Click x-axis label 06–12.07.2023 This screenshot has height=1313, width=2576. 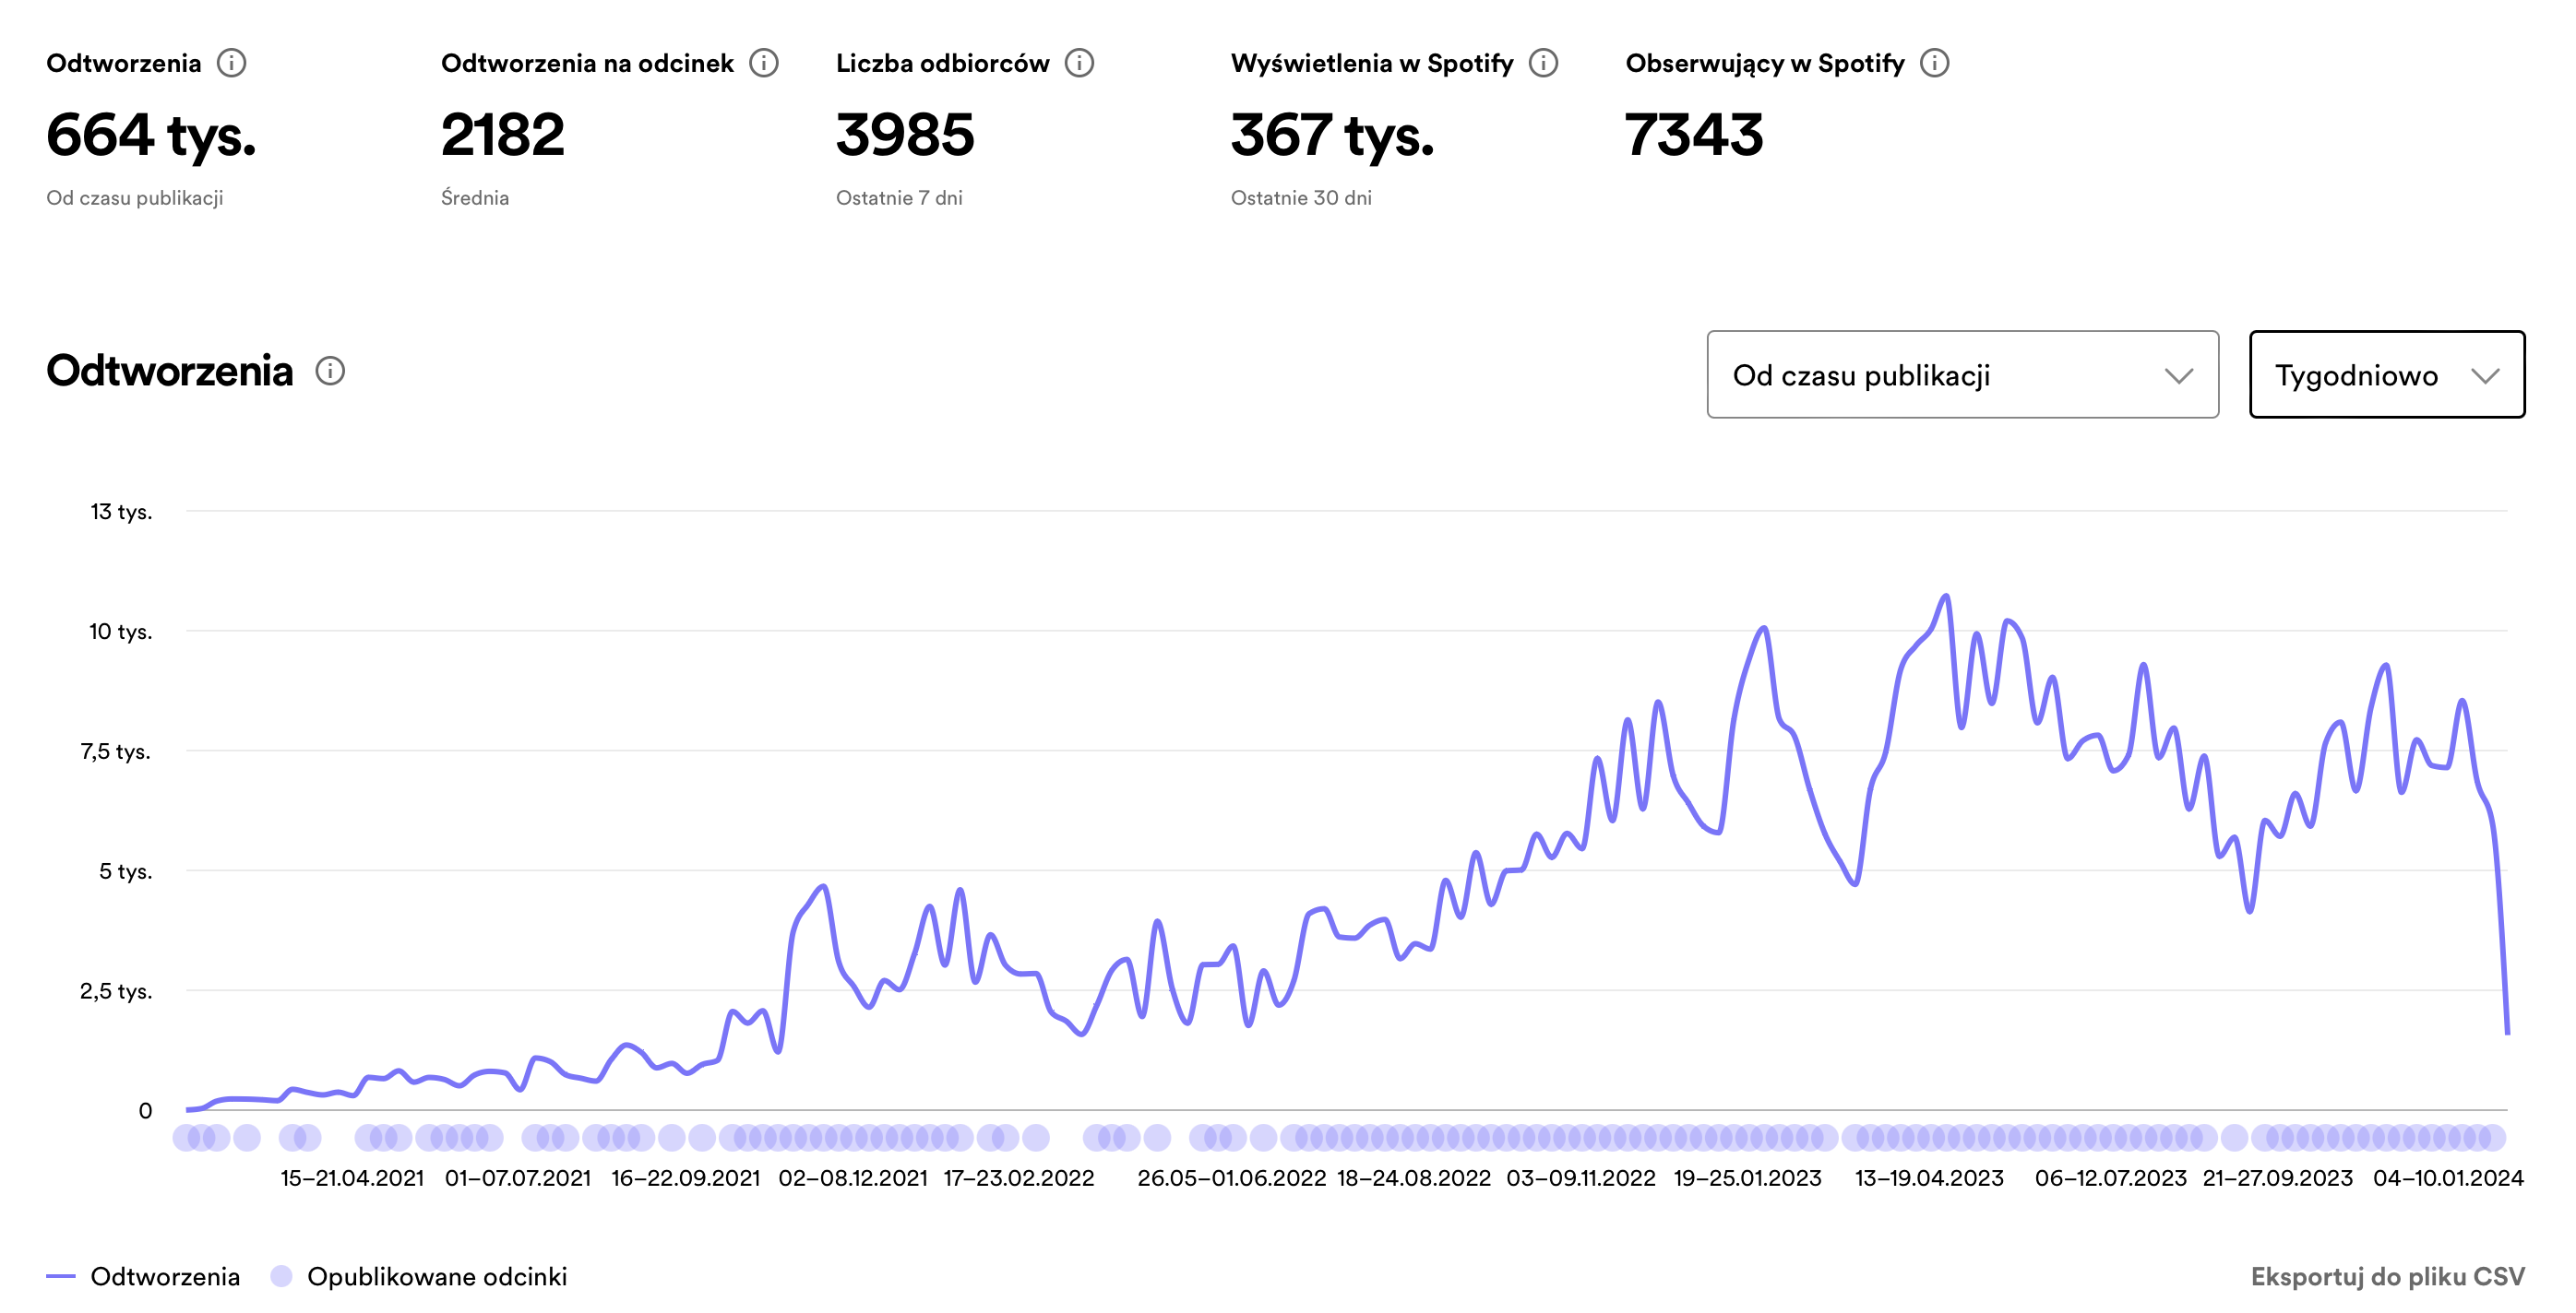(x=2111, y=1178)
